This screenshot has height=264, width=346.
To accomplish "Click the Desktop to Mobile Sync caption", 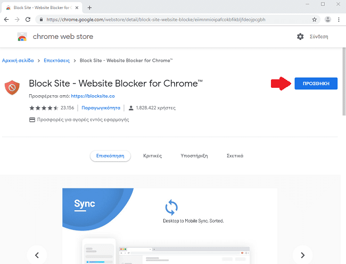I will tap(193, 221).
